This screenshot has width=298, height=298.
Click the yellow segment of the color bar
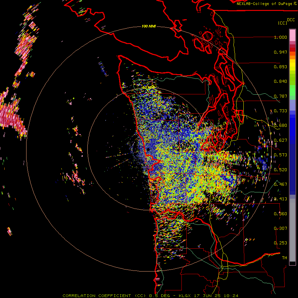(x=292, y=65)
